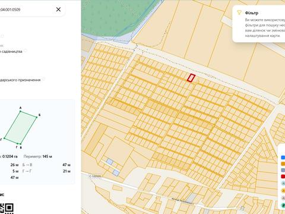The width and height of the screenshot is (285, 214).
Task: Click the 5 м side length
Action: coord(15,171)
